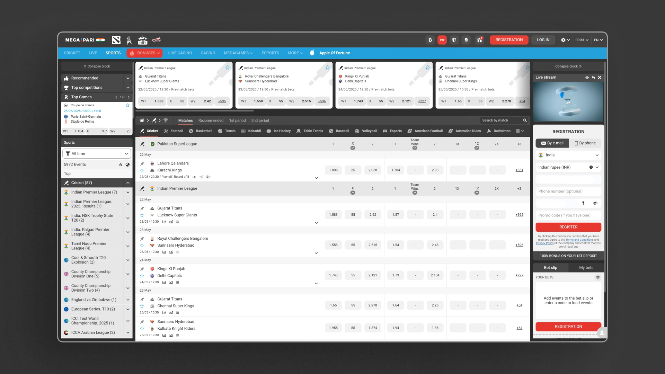The image size is (665, 374).
Task: Pin the Lahore Qalandars vs Karachi Kings match
Action: point(142,164)
